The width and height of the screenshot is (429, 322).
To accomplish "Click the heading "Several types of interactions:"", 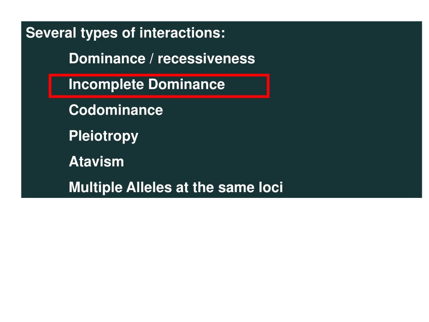I will 125,33.
